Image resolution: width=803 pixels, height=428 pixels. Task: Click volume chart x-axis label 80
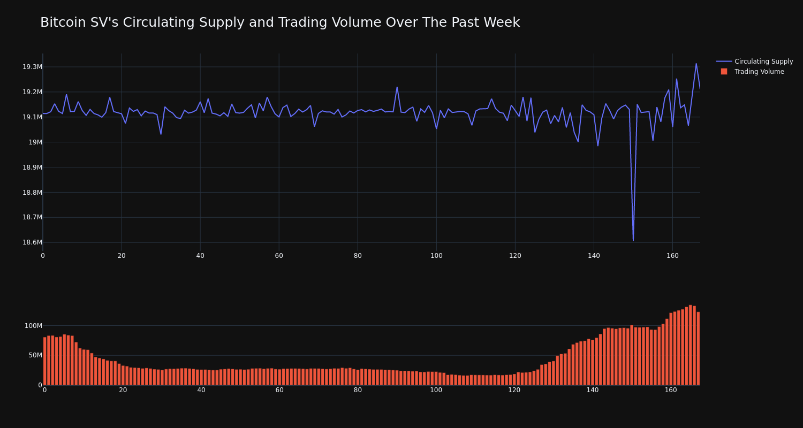coord(358,390)
